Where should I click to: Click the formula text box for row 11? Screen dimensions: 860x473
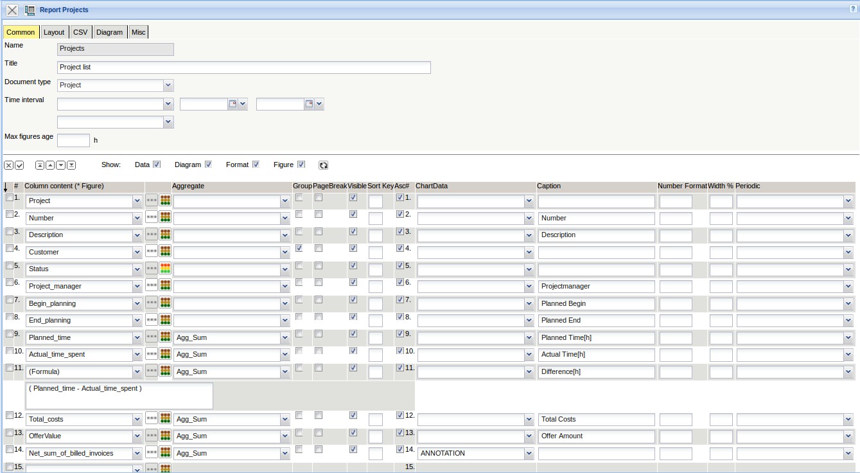[x=119, y=396]
